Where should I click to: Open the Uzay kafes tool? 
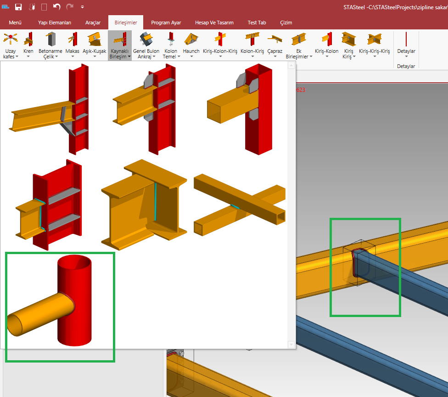click(x=11, y=45)
